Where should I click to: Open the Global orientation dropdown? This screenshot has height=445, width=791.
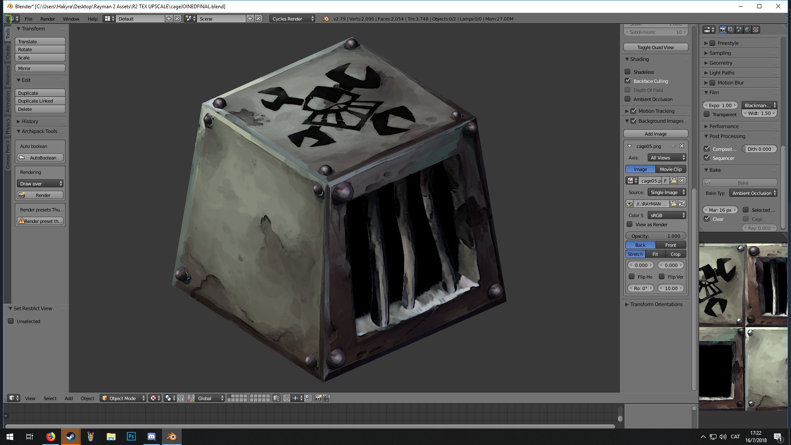pyautogui.click(x=210, y=398)
